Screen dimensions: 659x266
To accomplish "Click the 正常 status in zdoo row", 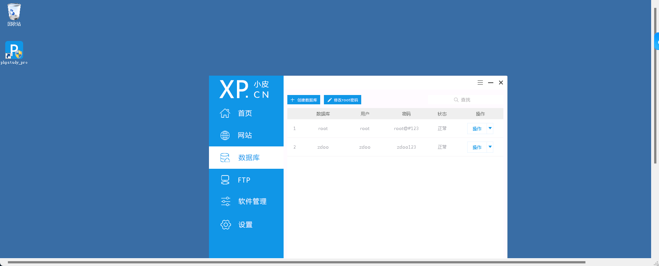I will click(442, 147).
